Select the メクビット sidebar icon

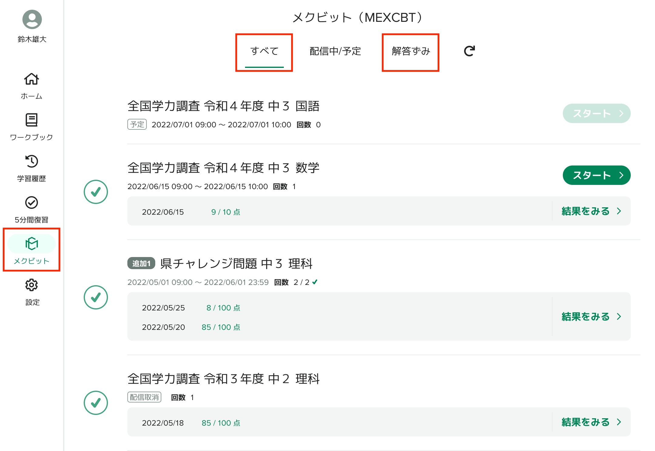pyautogui.click(x=32, y=244)
